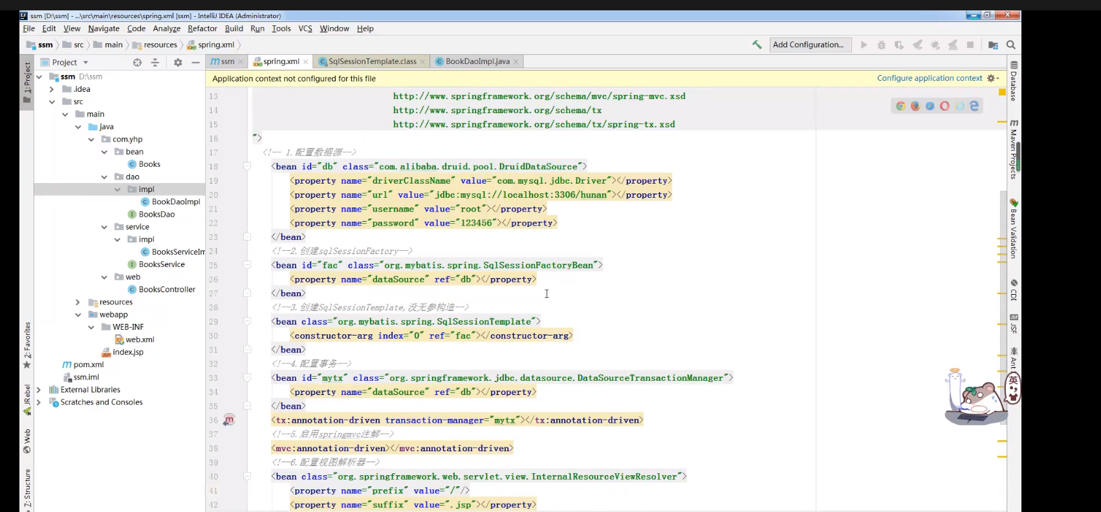The height and width of the screenshot is (512, 1101).
Task: Click the Scroll from Source target icon
Action: (x=137, y=62)
